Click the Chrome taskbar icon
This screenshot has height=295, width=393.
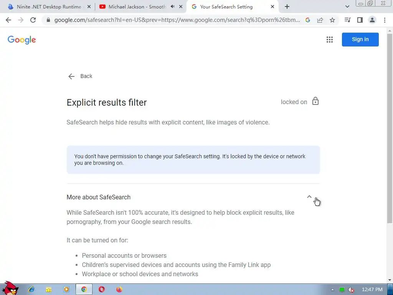click(x=84, y=290)
